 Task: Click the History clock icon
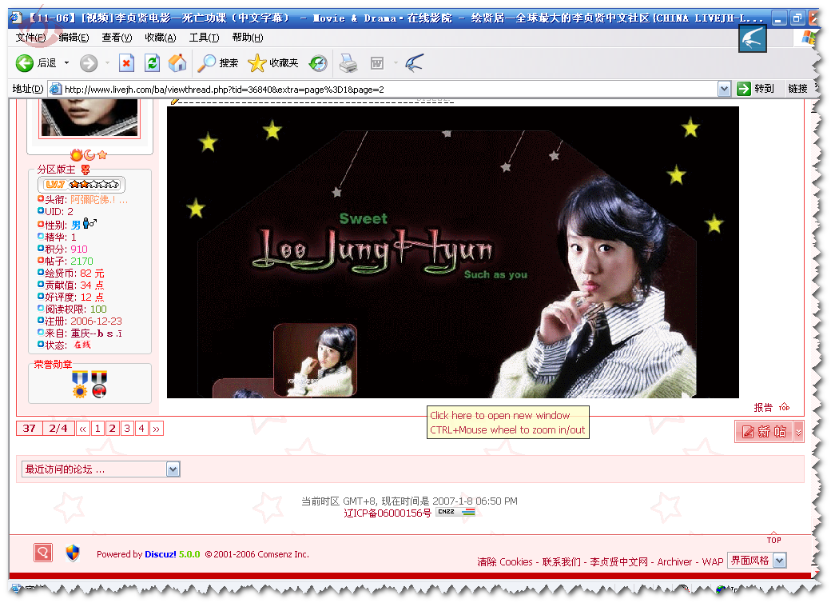318,63
